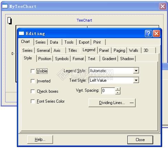Open the Legend Style dropdown arrow

[136, 71]
